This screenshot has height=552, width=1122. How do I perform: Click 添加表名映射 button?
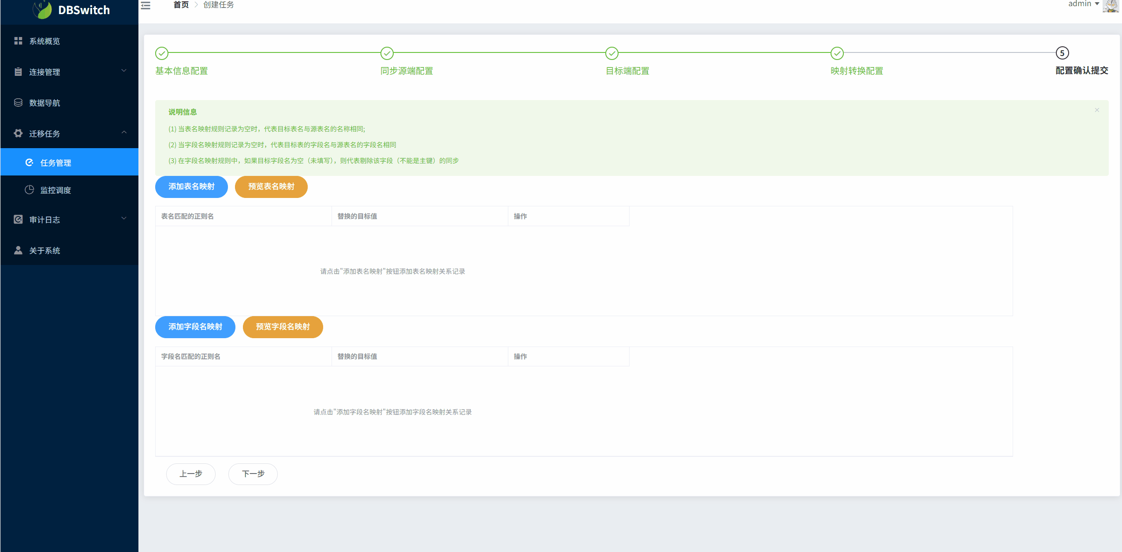pos(191,186)
